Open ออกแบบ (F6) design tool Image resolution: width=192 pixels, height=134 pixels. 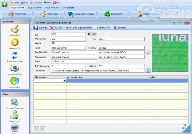click(102, 28)
